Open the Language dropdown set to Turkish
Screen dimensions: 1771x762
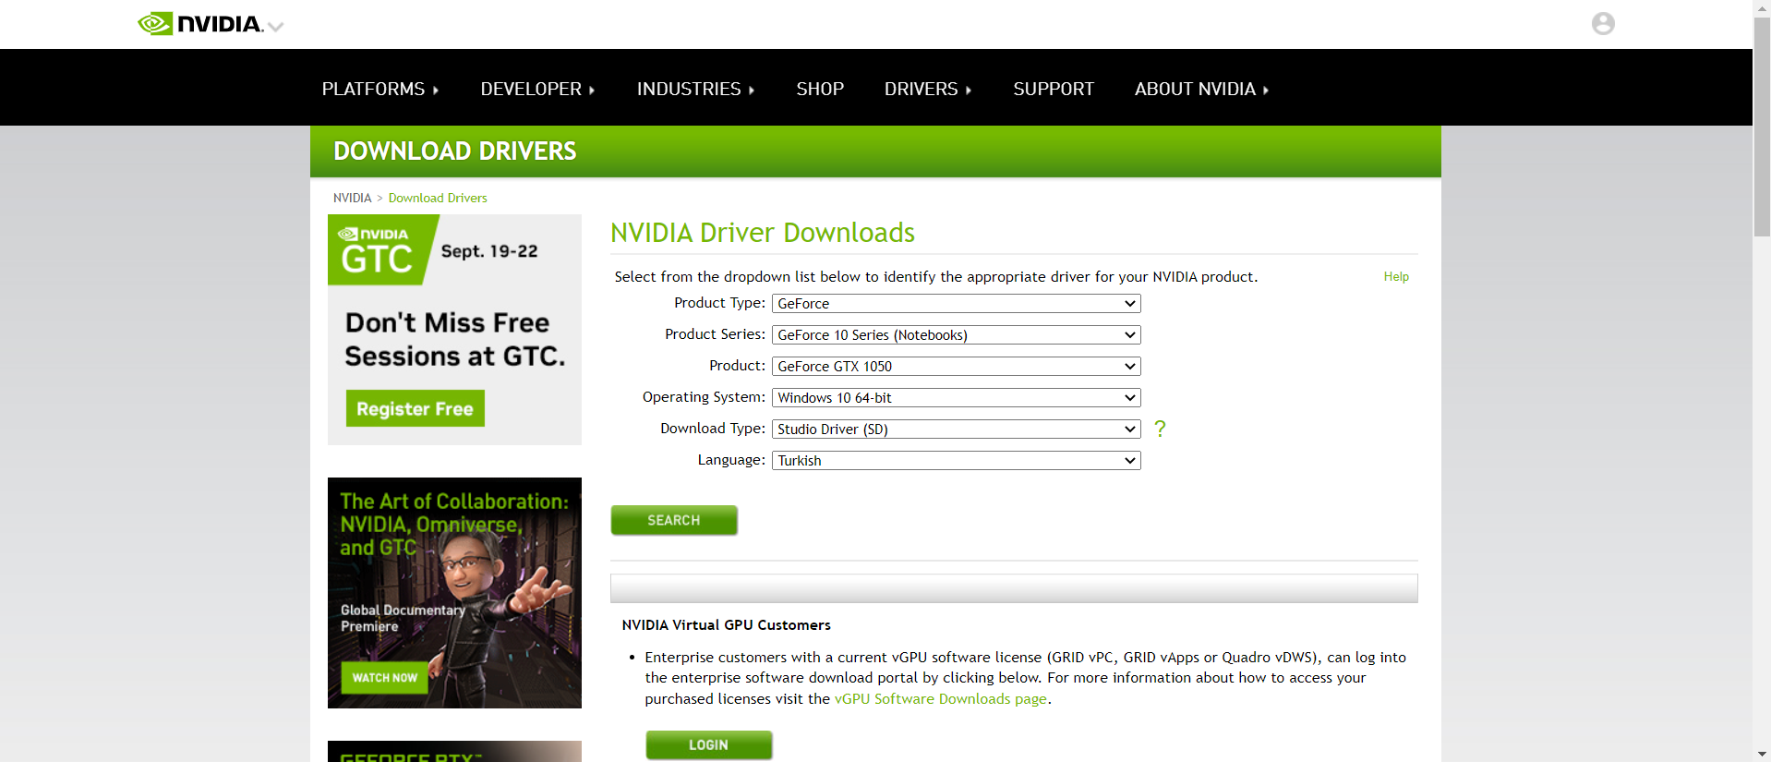click(x=956, y=461)
